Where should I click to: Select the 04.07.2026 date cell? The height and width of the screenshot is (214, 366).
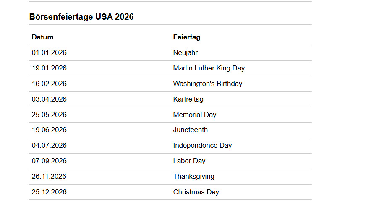pyautogui.click(x=49, y=145)
